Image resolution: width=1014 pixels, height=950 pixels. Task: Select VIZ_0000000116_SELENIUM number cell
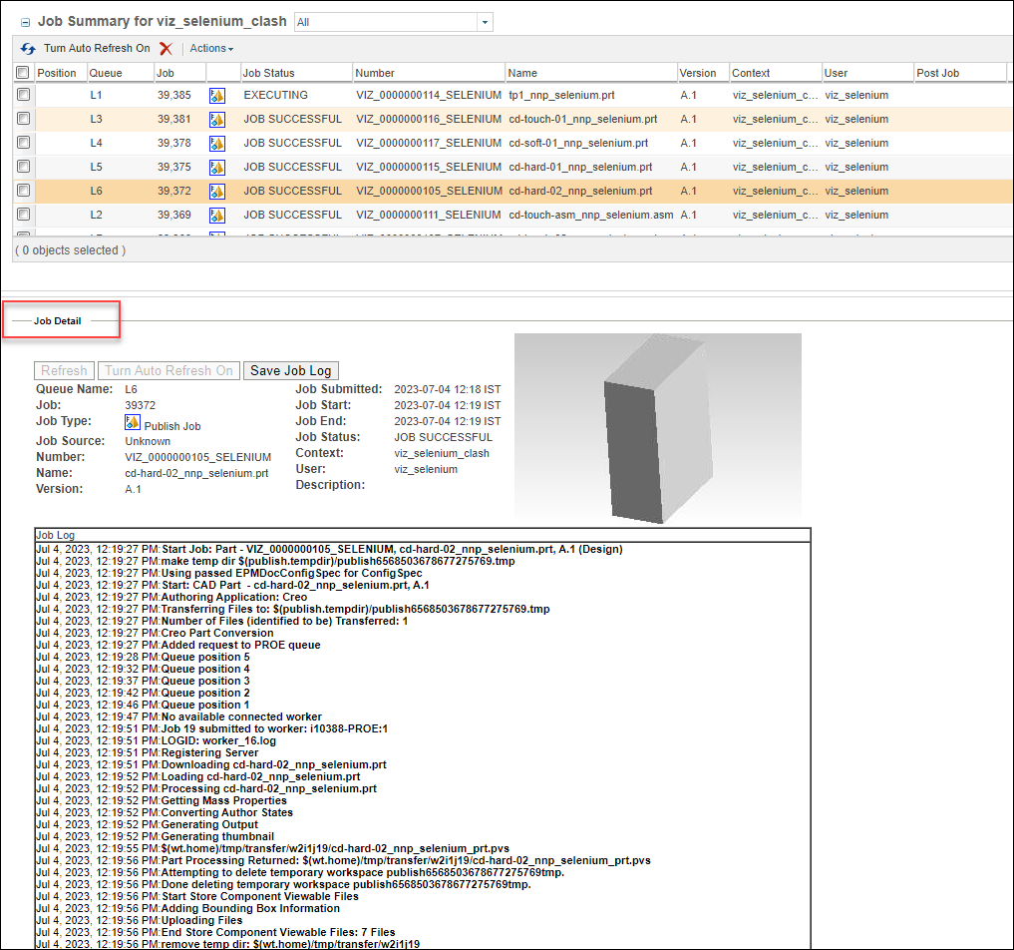tap(429, 119)
